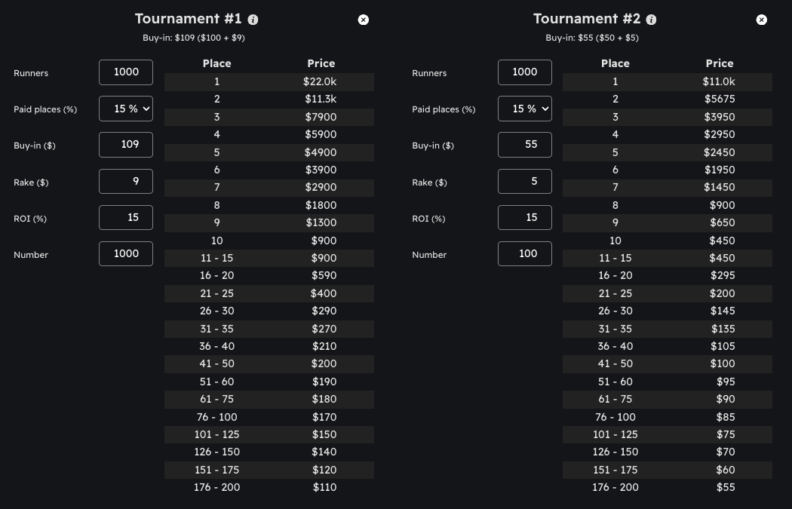
Task: Click the Number field showing 100
Action: (524, 253)
